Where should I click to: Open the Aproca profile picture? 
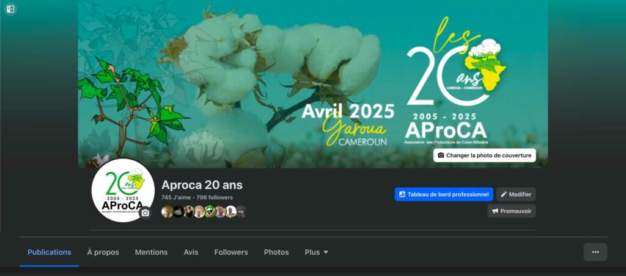coord(123,191)
